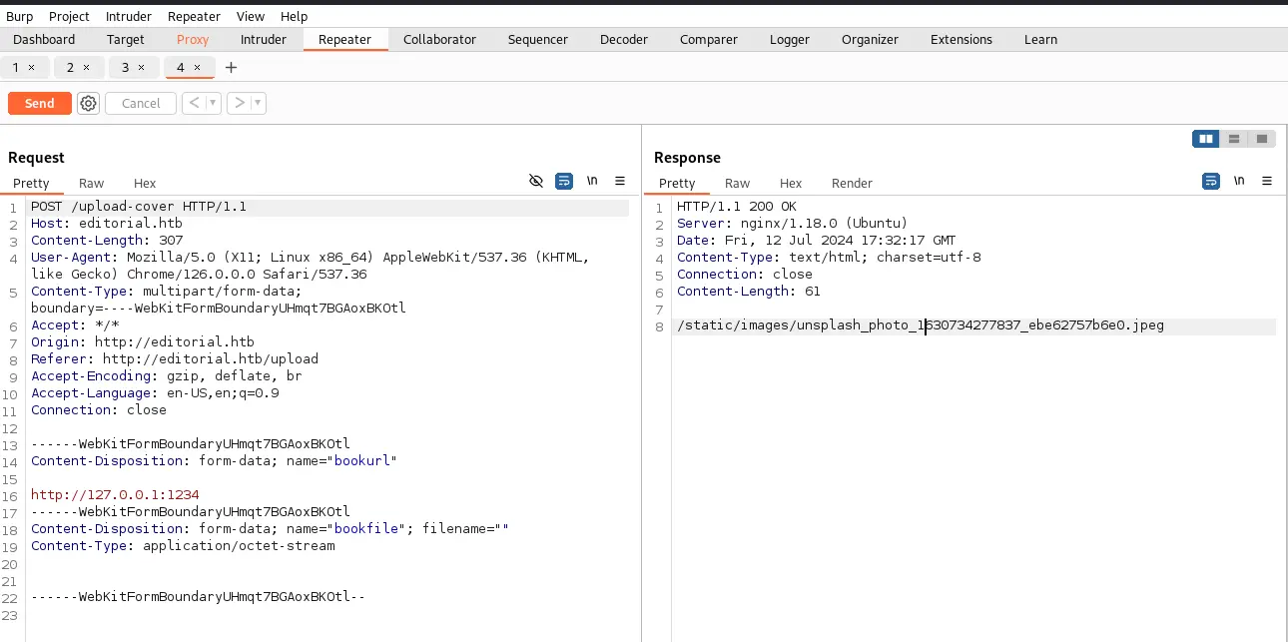Screen dimensions: 1288x642
Task: Click the Cancel button
Action: pos(141,103)
